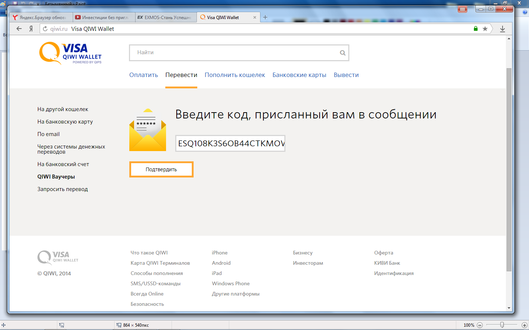Open the iPad footer link
The image size is (529, 330).
[x=217, y=273]
